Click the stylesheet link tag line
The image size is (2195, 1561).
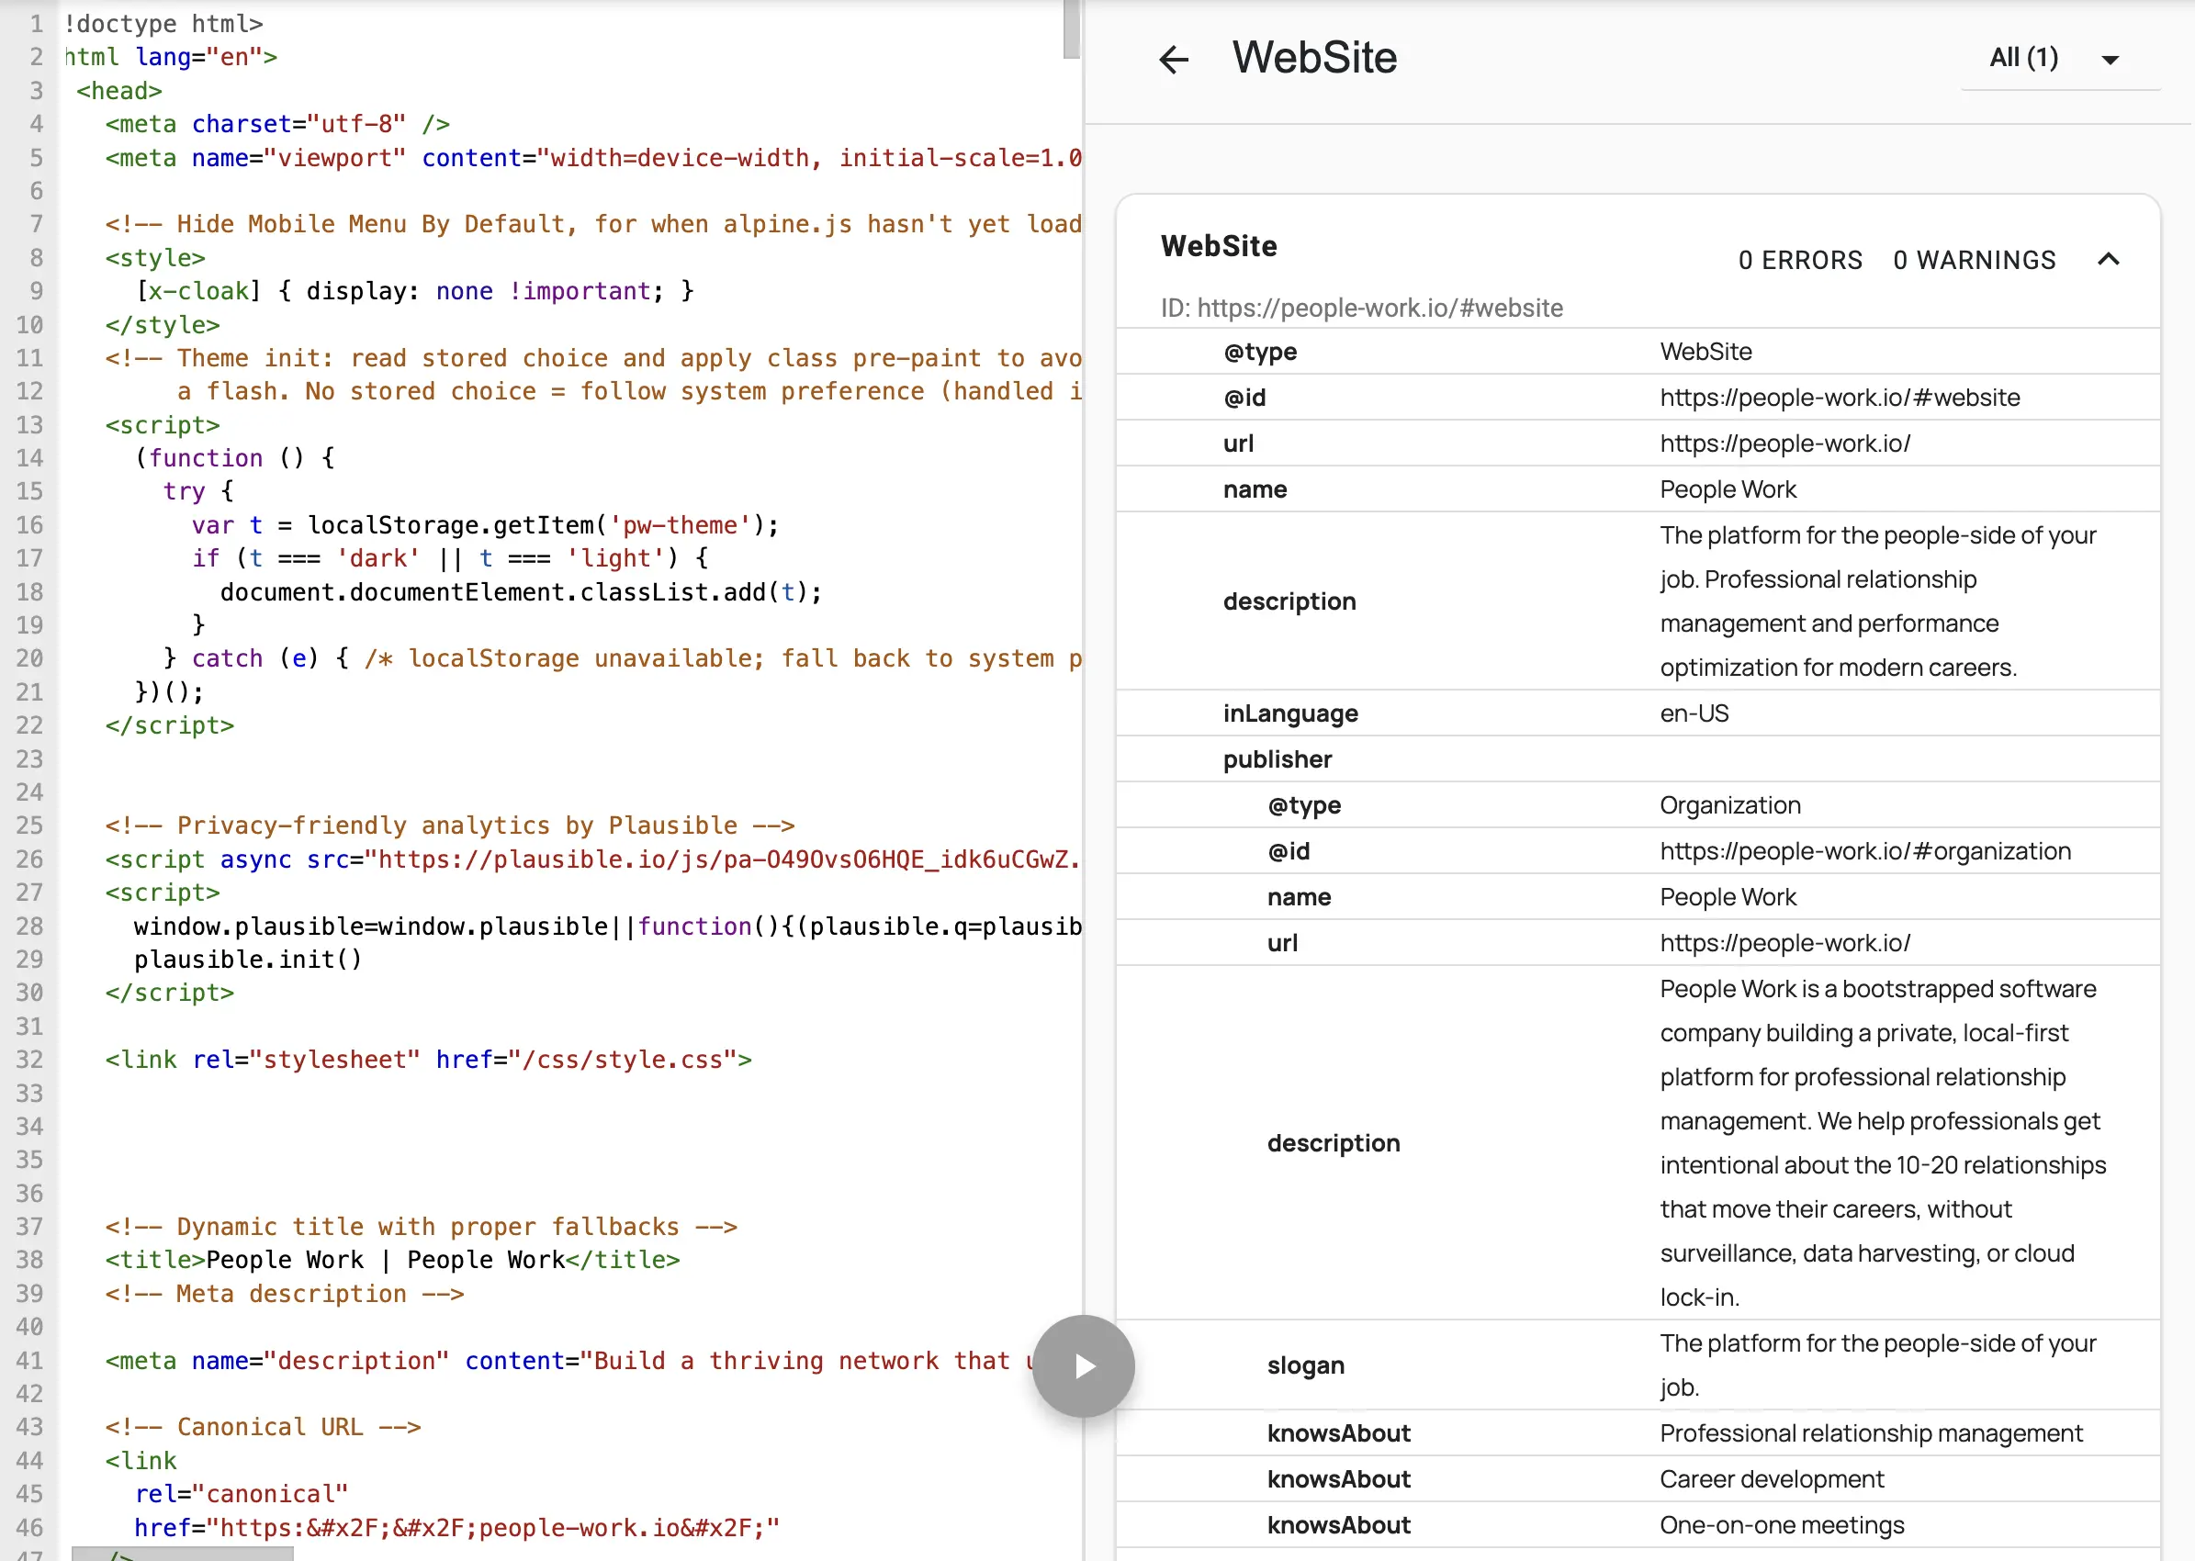click(429, 1060)
